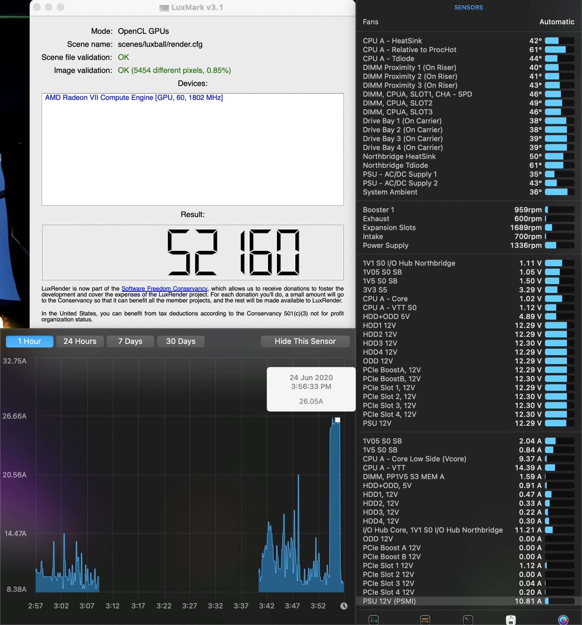Select I/O Hub Core current row
This screenshot has width=582, height=625.
click(469, 530)
